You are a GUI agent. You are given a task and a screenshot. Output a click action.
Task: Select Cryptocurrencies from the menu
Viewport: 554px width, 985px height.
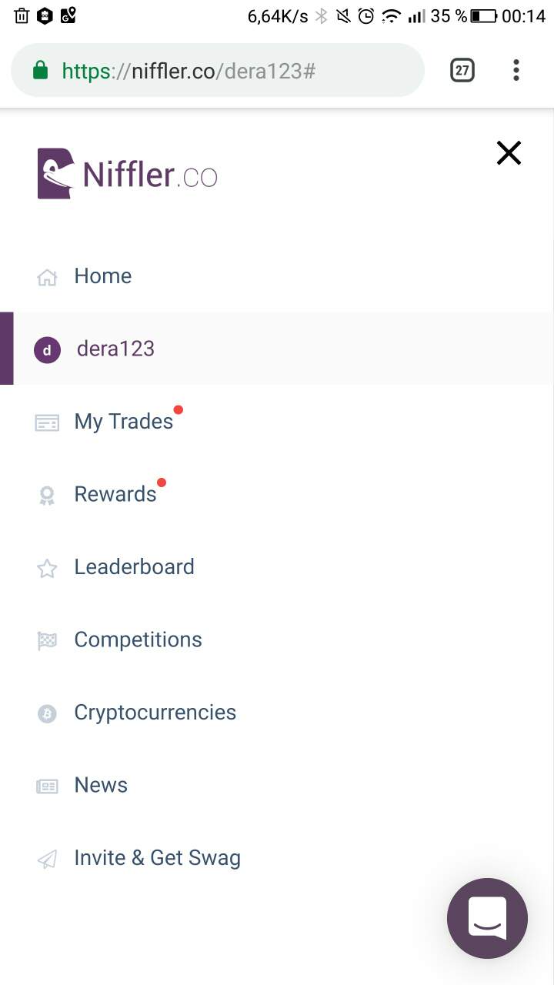(155, 713)
